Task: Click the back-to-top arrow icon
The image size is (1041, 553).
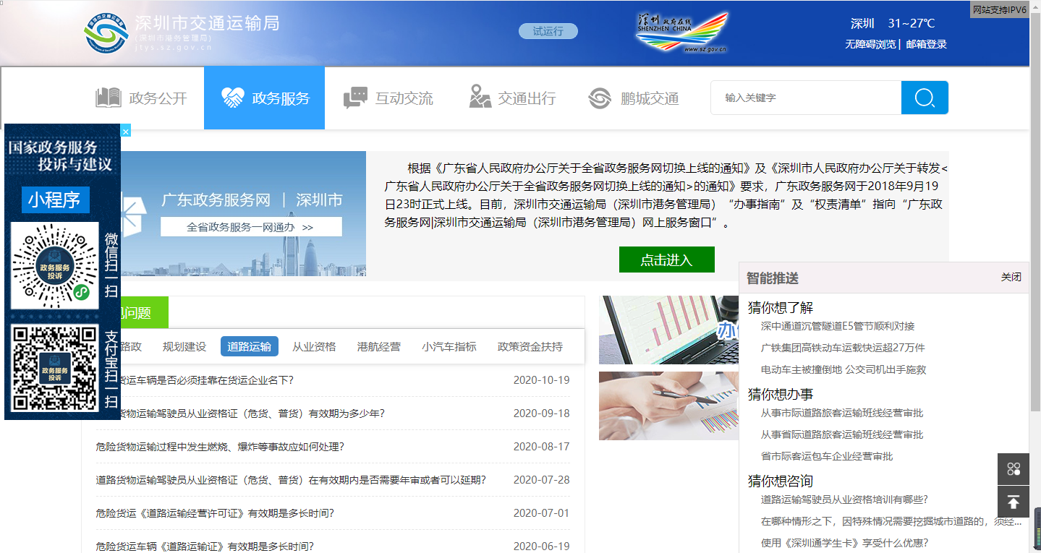Action: [1015, 502]
